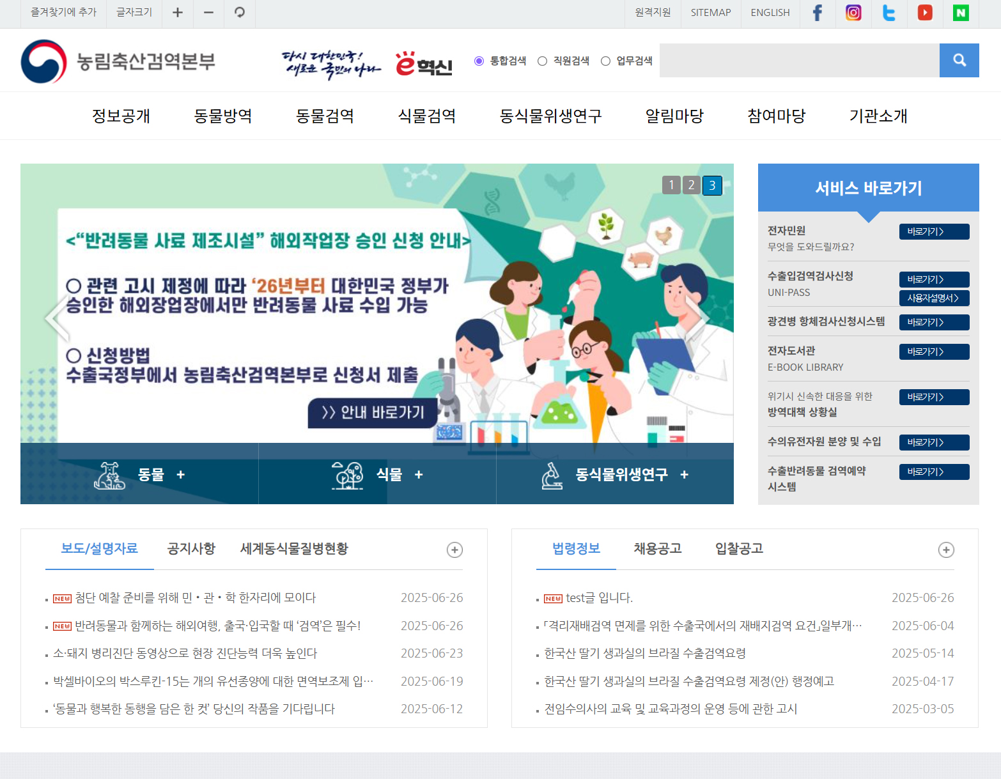
Task: Expand the 동물 section plus sign
Action: point(182,474)
